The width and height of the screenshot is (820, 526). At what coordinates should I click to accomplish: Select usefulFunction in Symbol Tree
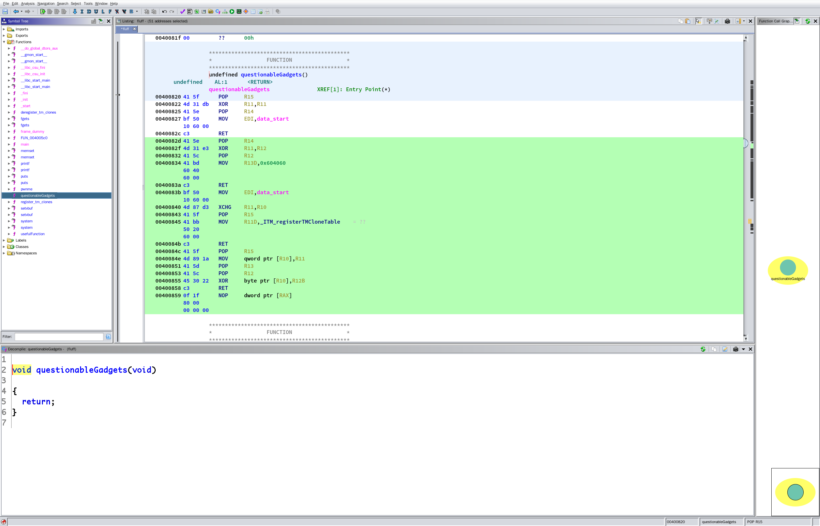(32, 234)
